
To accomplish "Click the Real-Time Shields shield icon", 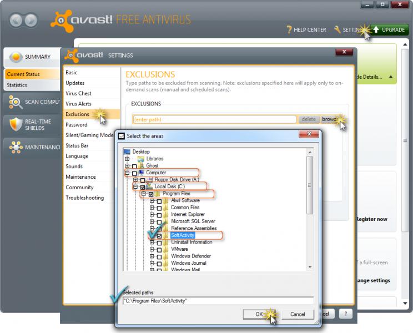I will point(16,124).
